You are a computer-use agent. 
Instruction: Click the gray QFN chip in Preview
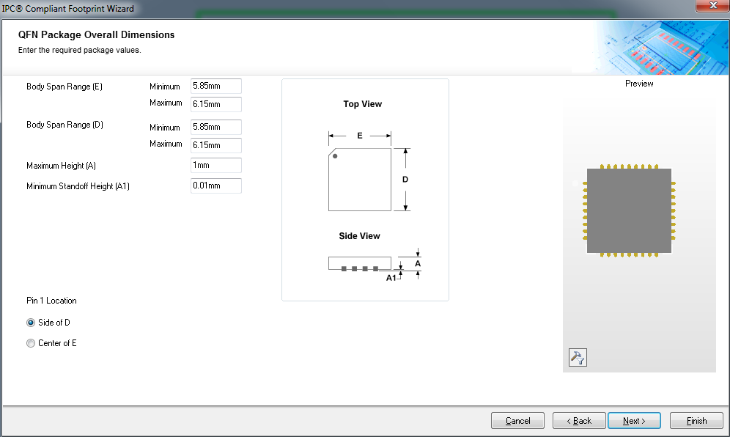(629, 210)
